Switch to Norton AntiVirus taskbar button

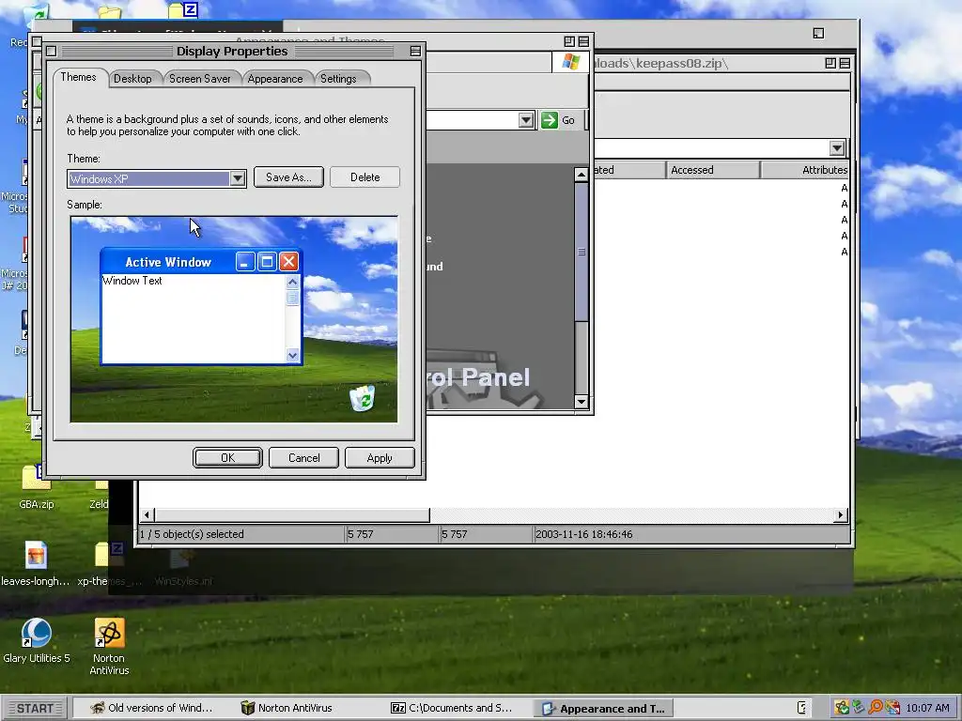(x=287, y=708)
